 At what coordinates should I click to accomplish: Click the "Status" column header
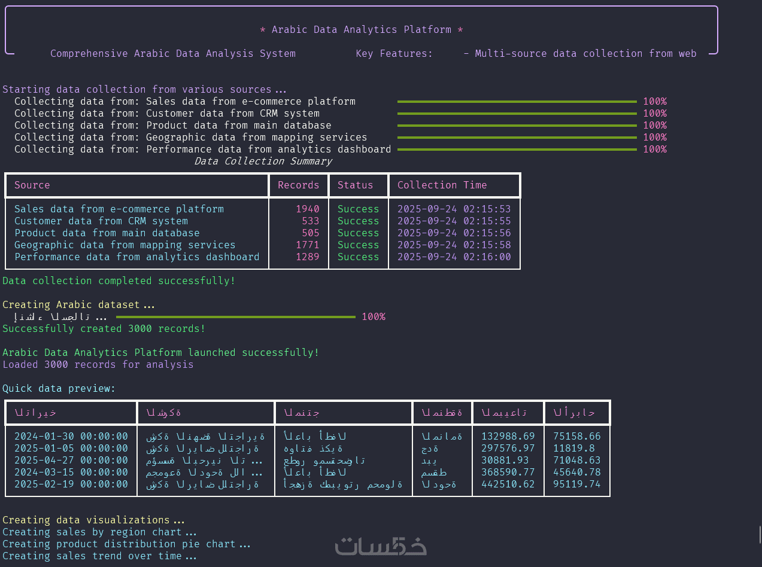[x=355, y=185]
